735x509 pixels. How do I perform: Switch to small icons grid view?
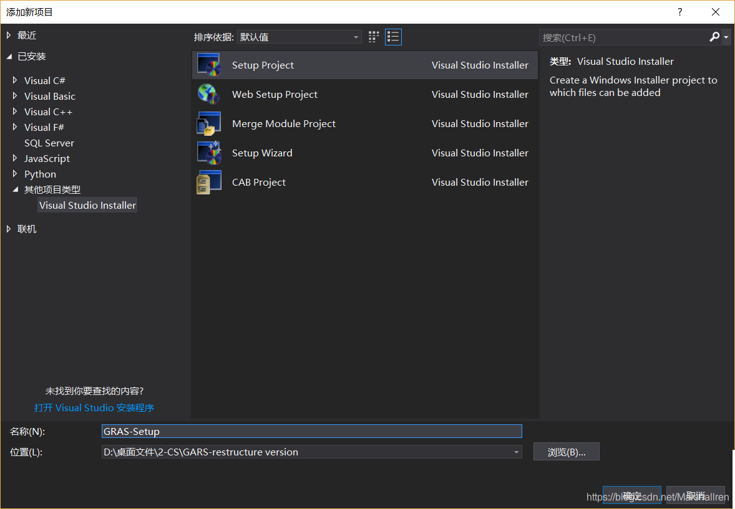[374, 37]
